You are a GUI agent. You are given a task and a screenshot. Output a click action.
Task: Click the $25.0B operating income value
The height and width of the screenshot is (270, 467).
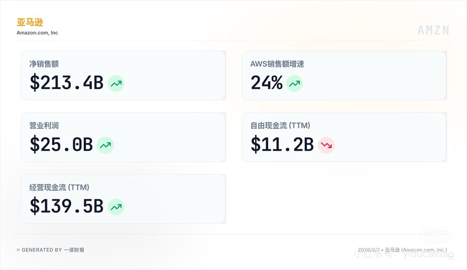point(61,145)
